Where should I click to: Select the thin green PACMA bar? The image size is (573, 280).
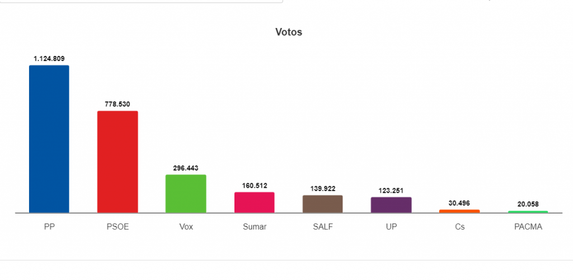528,212
